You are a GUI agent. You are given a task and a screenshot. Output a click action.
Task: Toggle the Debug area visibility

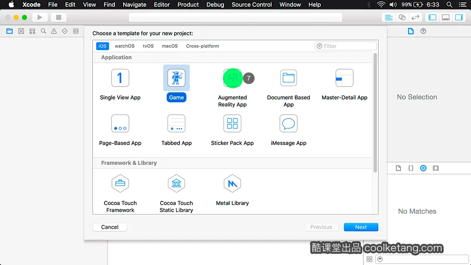coord(445,17)
